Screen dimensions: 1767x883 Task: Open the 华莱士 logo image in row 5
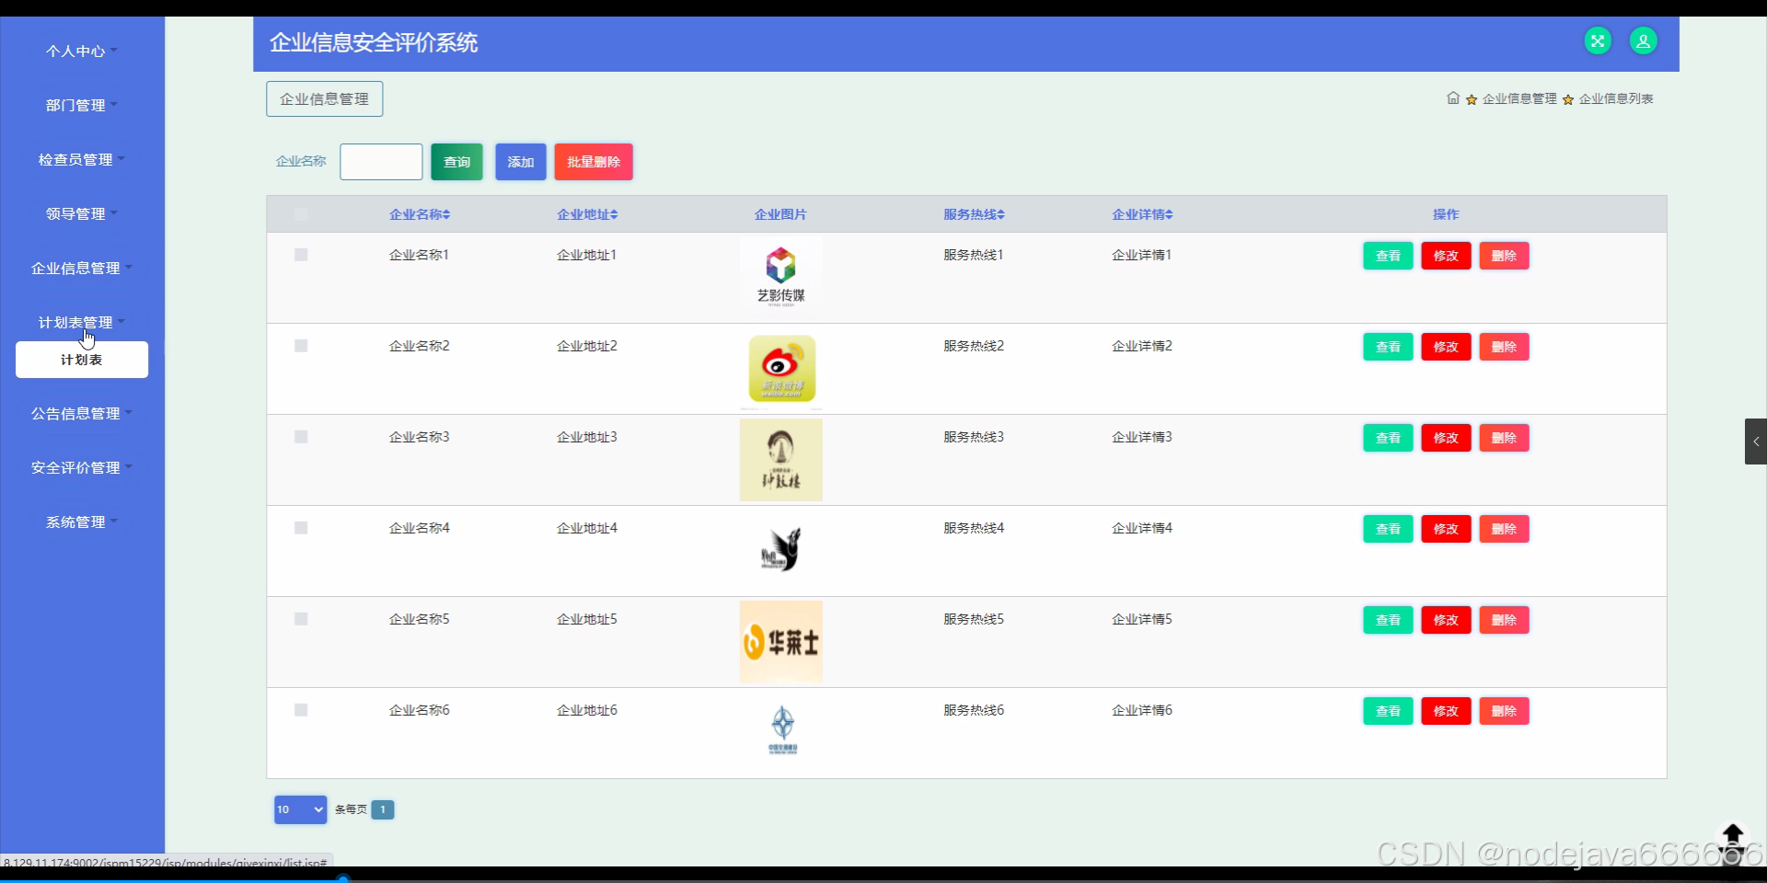coord(781,642)
